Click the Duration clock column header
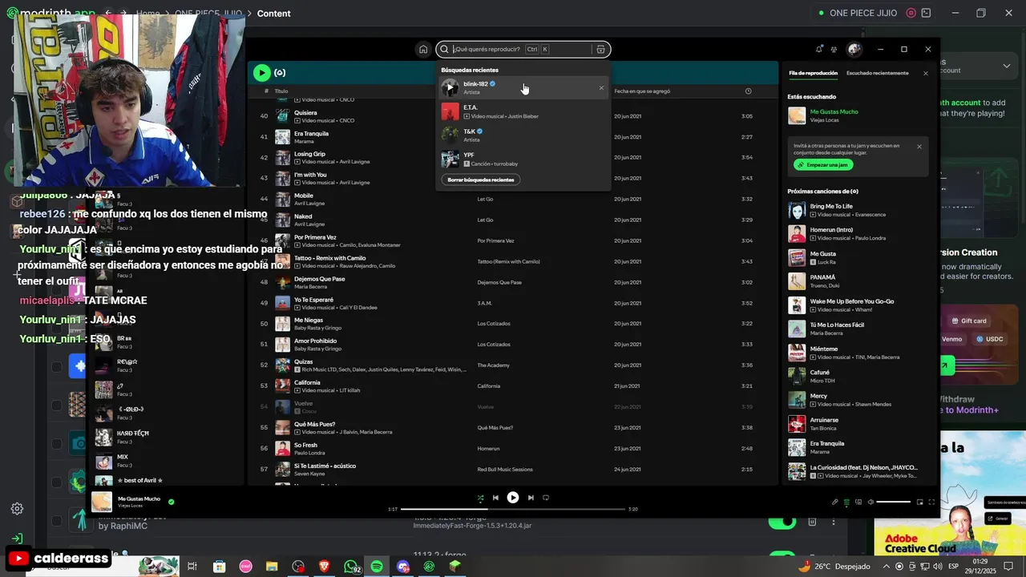 [x=748, y=91]
